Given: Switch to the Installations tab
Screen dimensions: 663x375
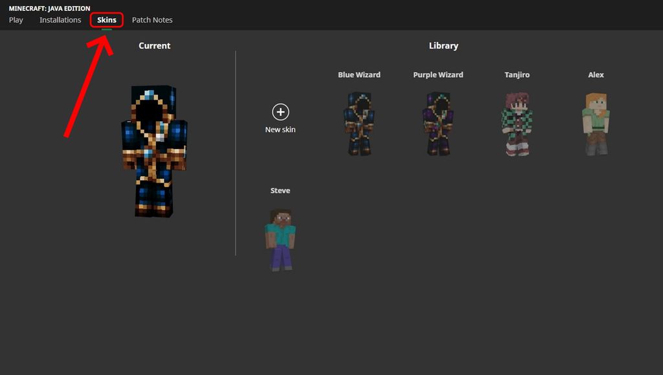Looking at the screenshot, I should [60, 19].
